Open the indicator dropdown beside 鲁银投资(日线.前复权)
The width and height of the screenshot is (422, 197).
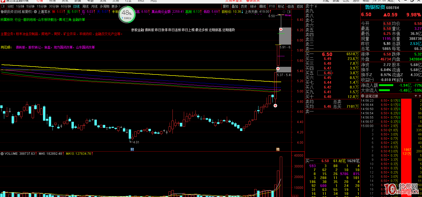pyautogui.click(x=35, y=12)
